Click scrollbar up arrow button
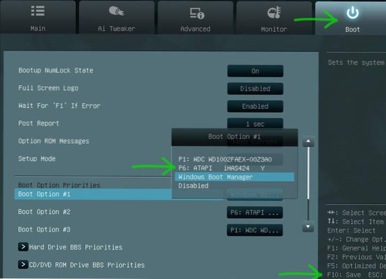The height and width of the screenshot is (279, 386). pos(308,141)
